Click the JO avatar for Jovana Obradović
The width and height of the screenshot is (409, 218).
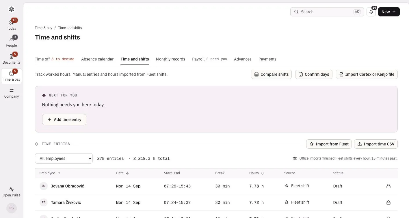(x=43, y=186)
